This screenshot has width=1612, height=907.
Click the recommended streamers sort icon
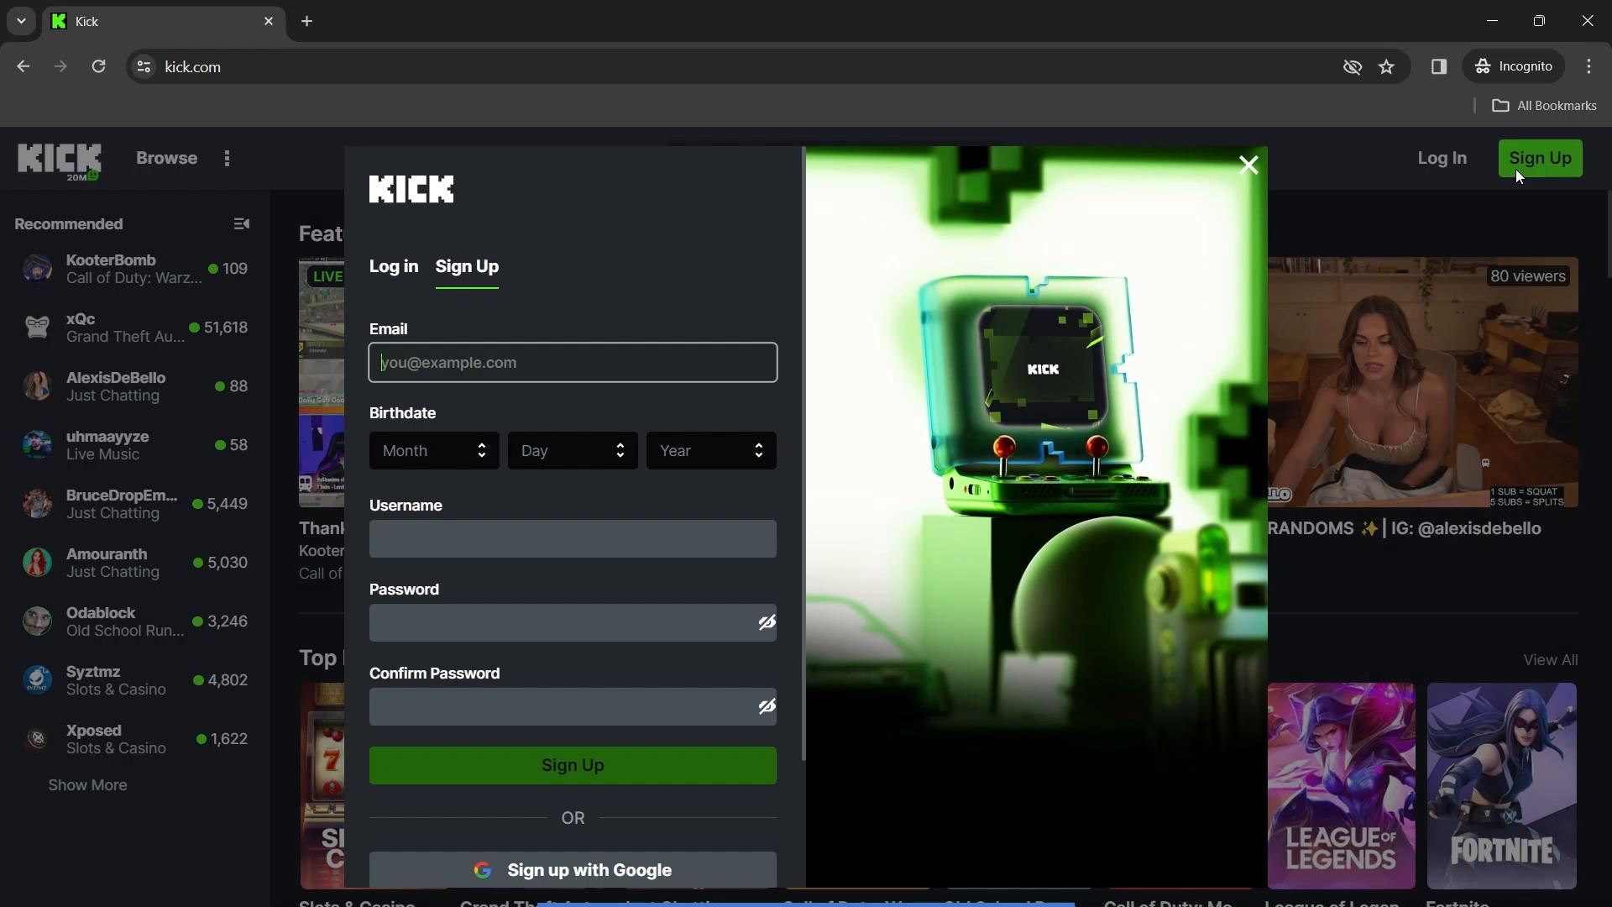(x=243, y=223)
